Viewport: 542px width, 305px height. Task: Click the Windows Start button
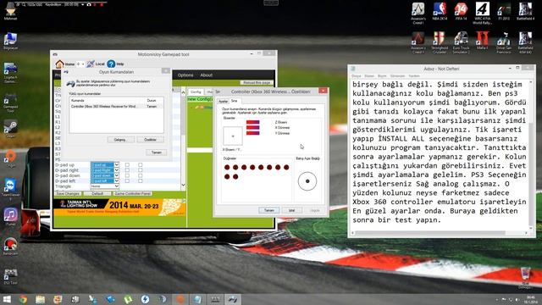pyautogui.click(x=7, y=299)
